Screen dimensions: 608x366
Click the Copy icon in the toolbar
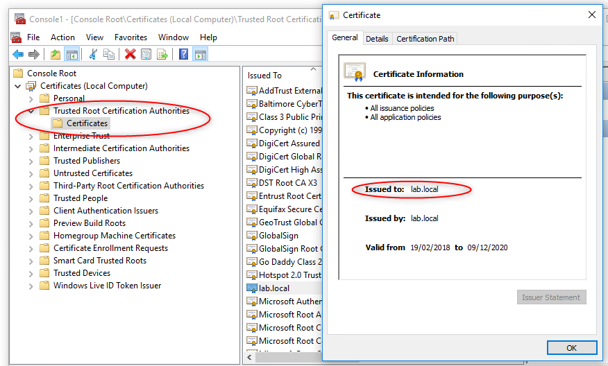(x=109, y=54)
